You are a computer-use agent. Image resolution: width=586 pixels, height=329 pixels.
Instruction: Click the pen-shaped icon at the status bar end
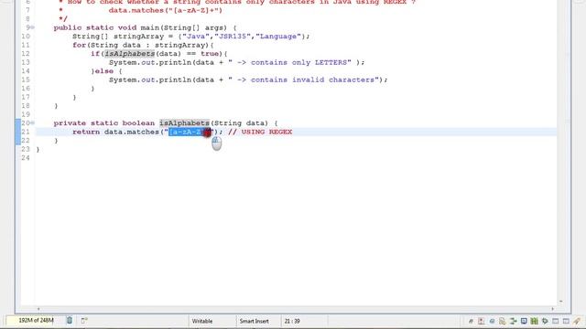pos(577,321)
